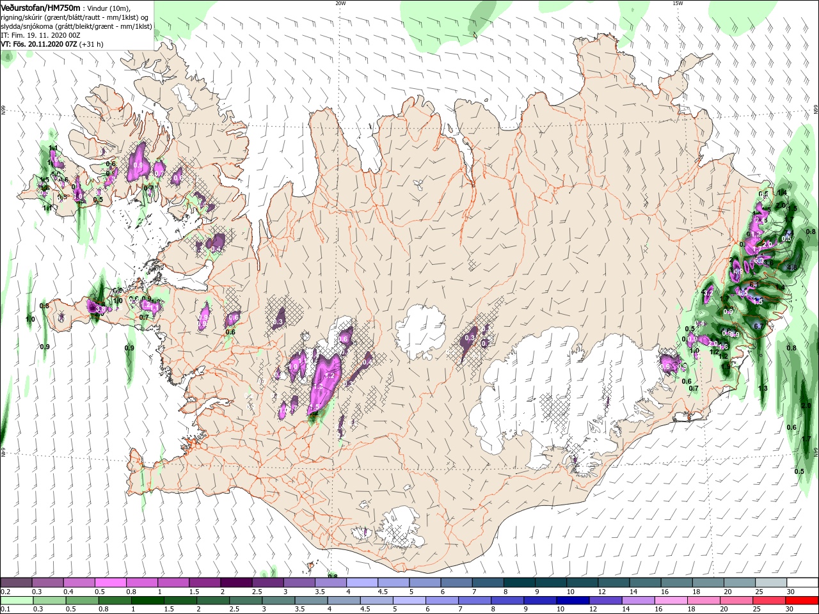Image resolution: width=819 pixels, height=614 pixels.
Task: Pick the white swatch ending the upper legend
Action: click(801, 583)
